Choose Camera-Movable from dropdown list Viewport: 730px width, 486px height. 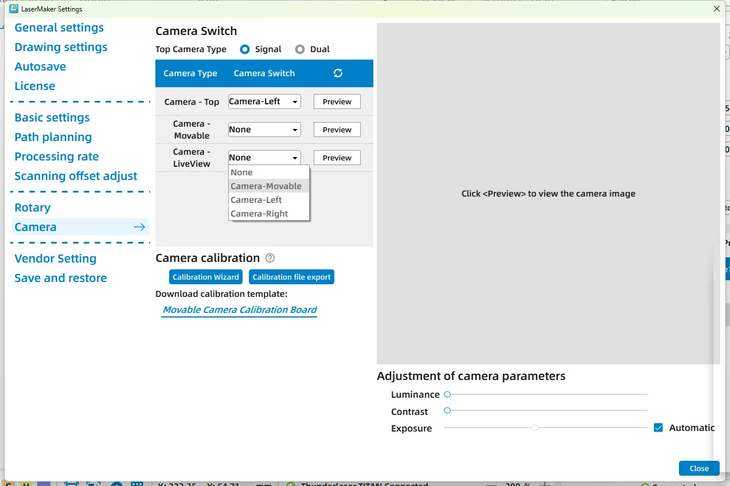coord(266,186)
